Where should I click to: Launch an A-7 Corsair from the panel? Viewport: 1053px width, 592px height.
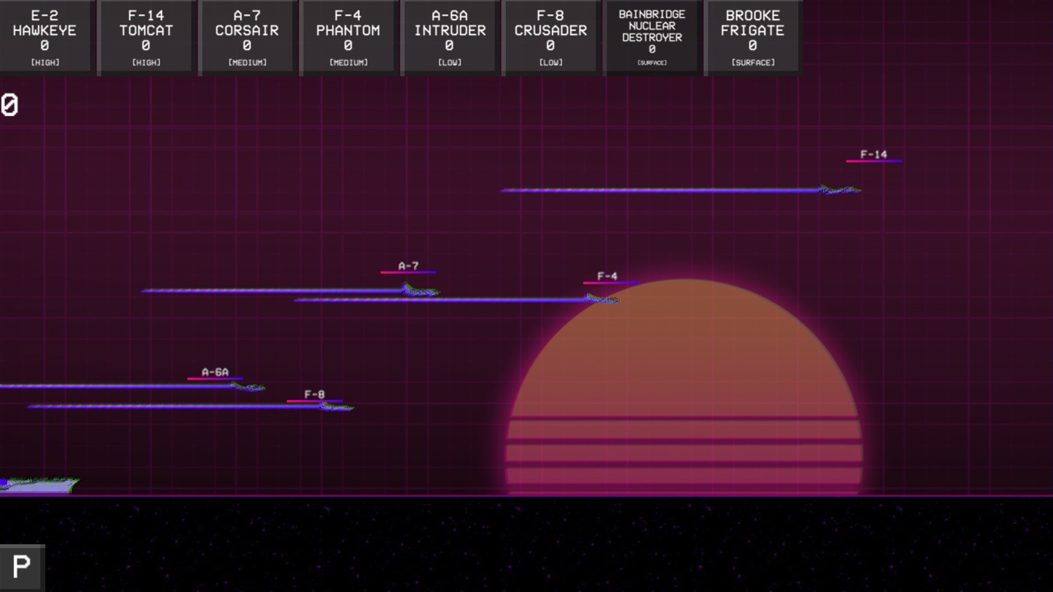click(247, 37)
